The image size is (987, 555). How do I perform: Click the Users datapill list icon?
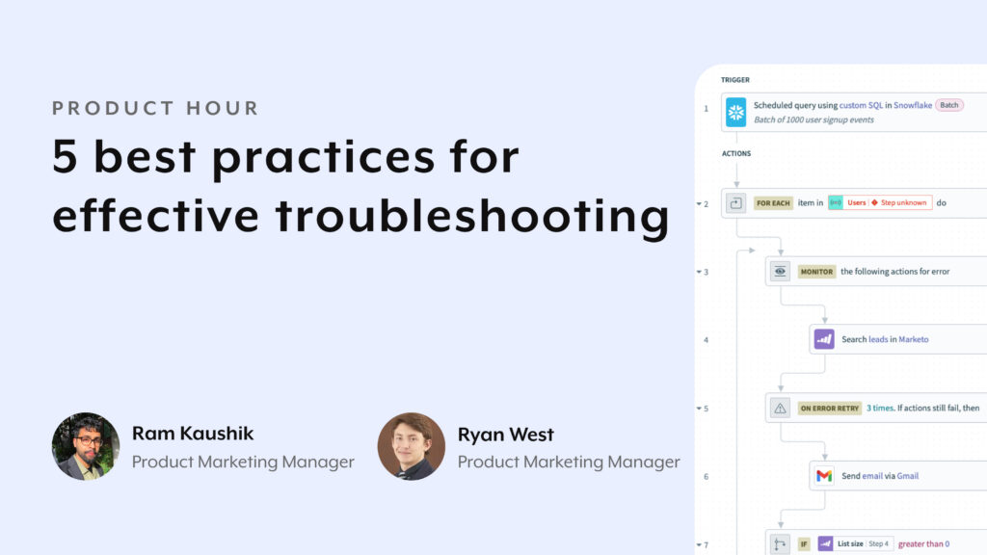point(836,202)
